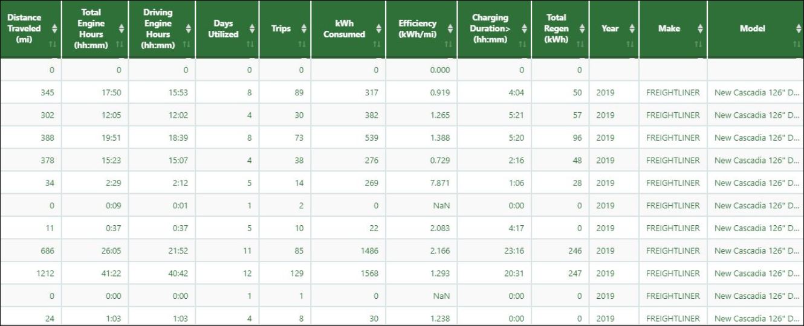Select total regen value 247

point(575,273)
